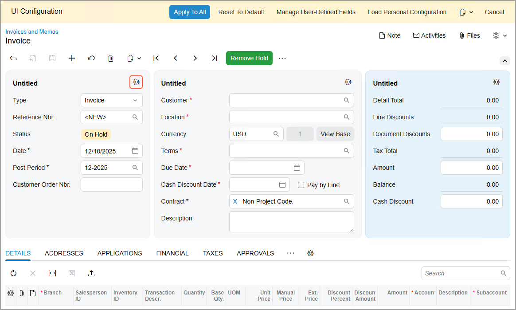Click Manage User-Defined Fields
The image size is (516, 310).
tap(316, 12)
